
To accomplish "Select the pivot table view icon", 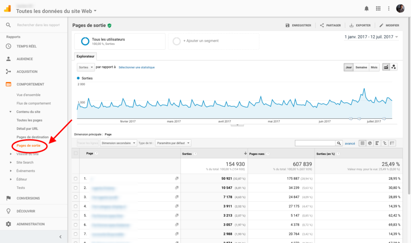I will click(392, 143).
